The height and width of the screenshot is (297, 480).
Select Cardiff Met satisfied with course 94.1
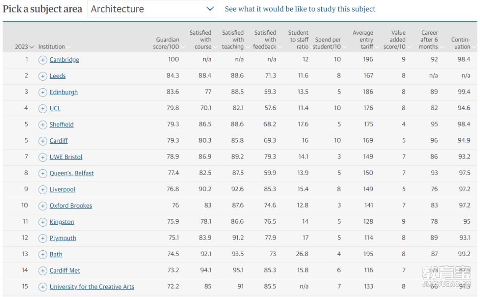(x=205, y=270)
